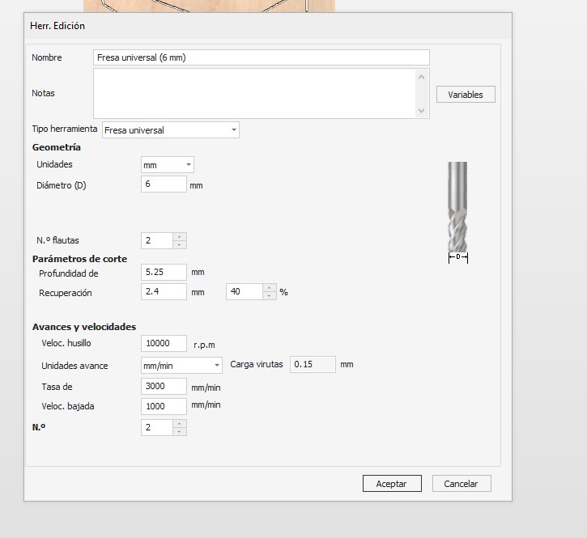Viewport: 587px width, 538px height.
Task: Click the Geometría section heading
Action: pos(57,147)
